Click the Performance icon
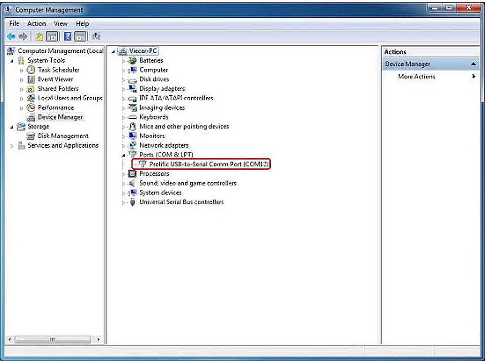Screen dimensions: 487x361 click(31, 107)
